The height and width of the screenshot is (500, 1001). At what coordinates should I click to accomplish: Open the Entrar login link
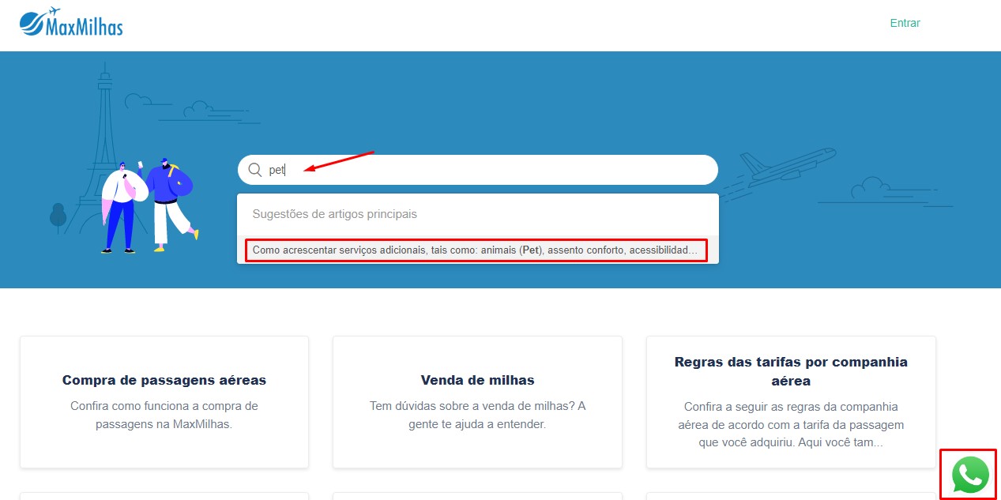905,23
